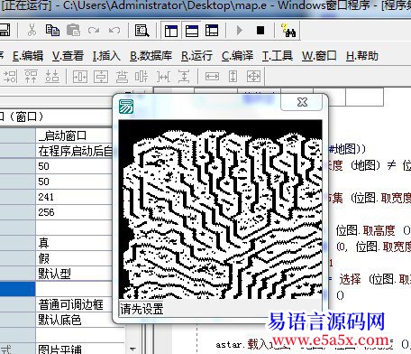Open the W.窗口 menu
This screenshot has height=354, width=411.
point(319,56)
